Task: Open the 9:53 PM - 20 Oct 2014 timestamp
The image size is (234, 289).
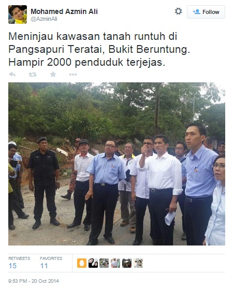Action: (x=34, y=281)
